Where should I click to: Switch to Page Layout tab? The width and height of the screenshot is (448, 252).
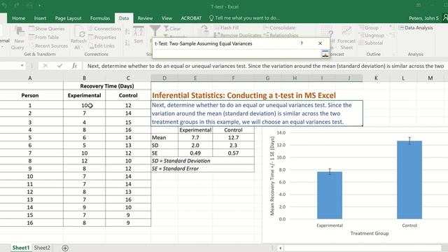tap(68, 18)
